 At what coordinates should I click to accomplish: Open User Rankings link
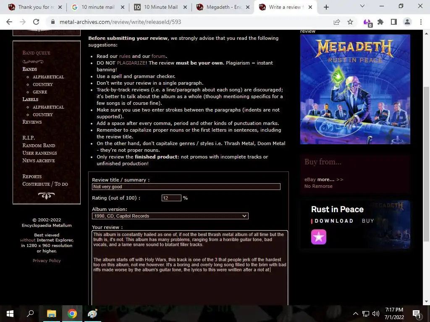40,153
